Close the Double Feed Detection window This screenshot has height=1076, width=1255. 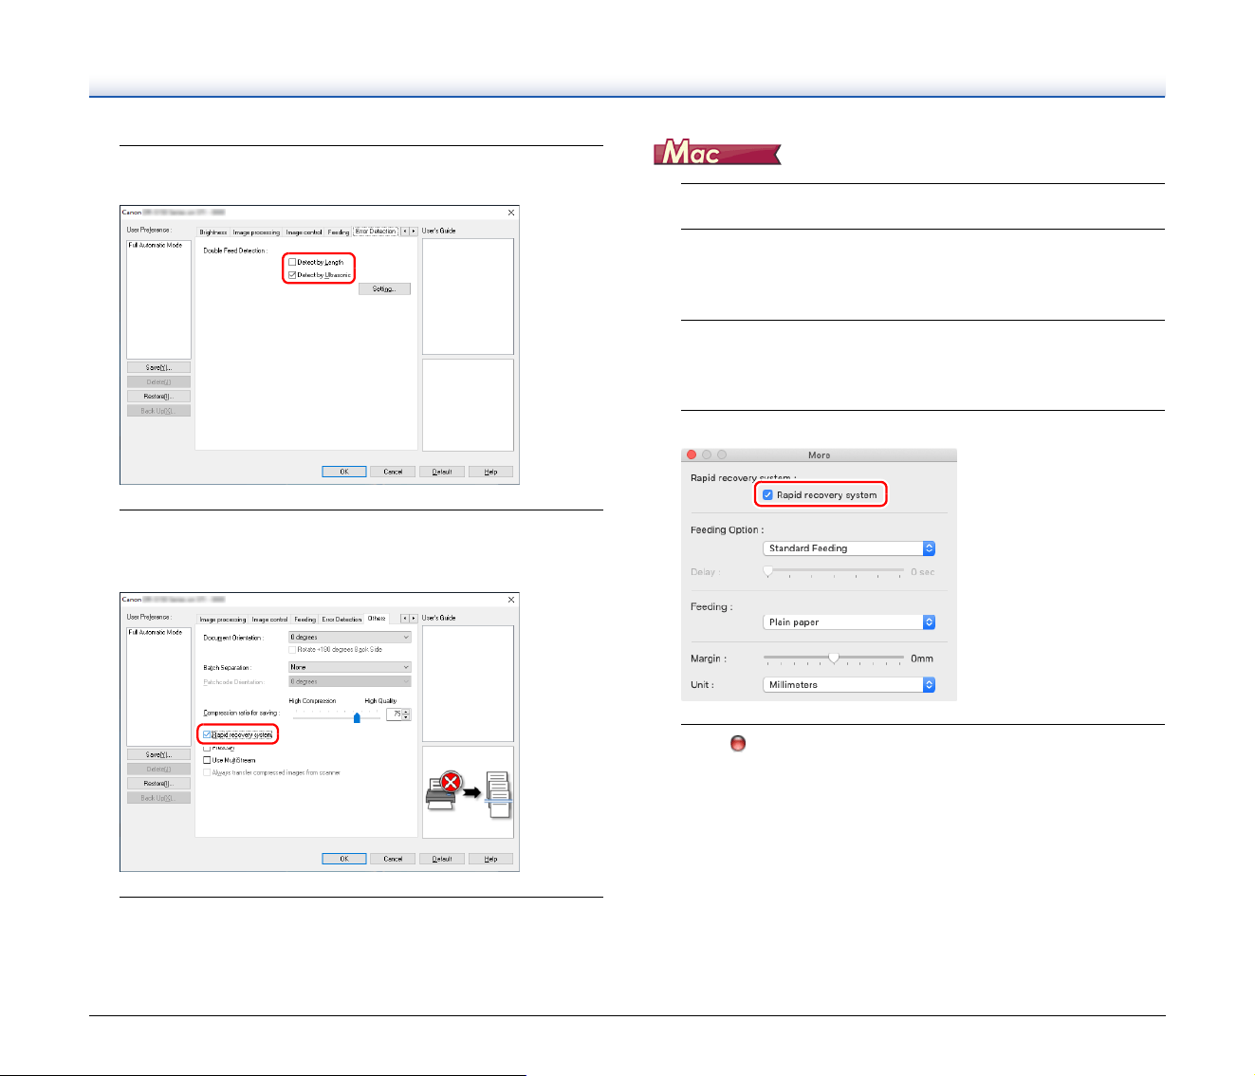(x=511, y=213)
